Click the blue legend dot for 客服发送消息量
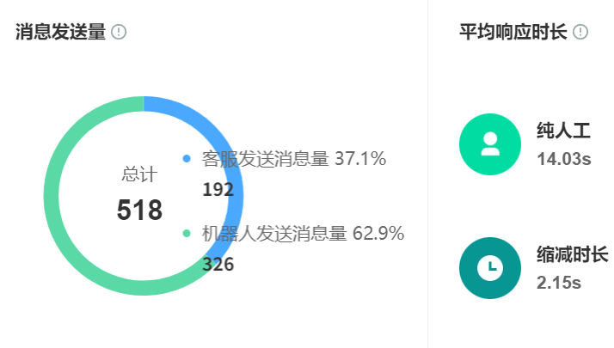The height and width of the screenshot is (348, 614). [187, 159]
